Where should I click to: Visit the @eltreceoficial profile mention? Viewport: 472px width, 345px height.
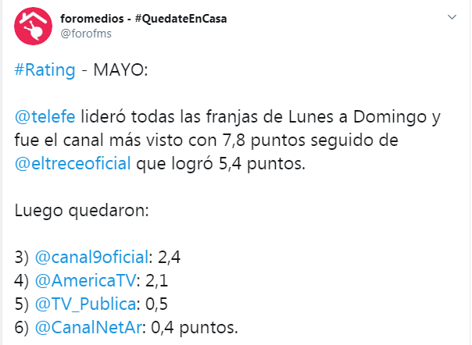(x=73, y=163)
